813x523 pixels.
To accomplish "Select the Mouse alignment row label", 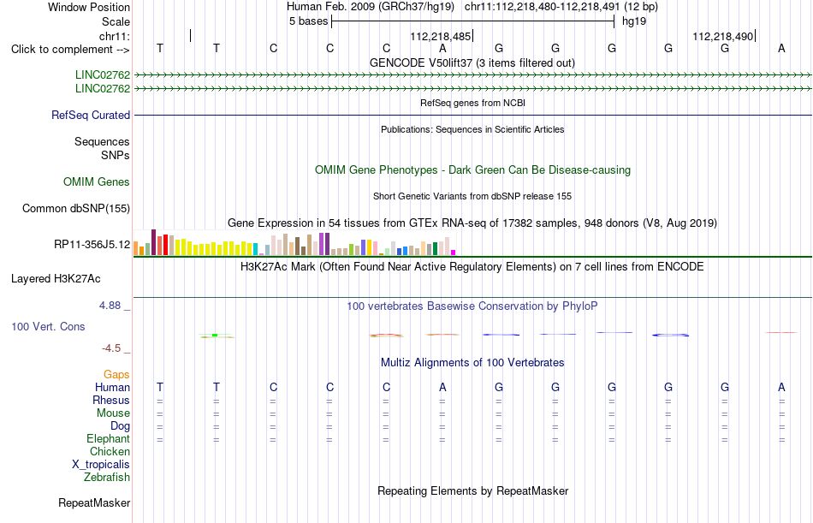I will 113,413.
